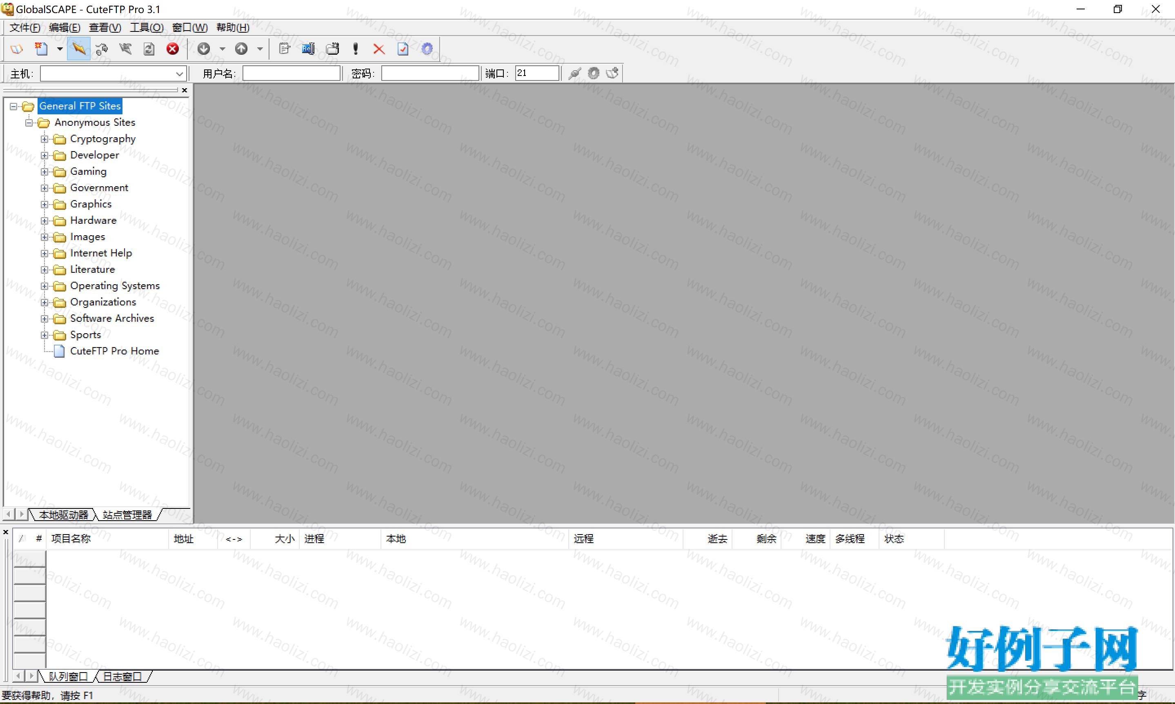Screen dimensions: 1175x704
Task: Switch to the 队列窗口 tab
Action: 68,677
